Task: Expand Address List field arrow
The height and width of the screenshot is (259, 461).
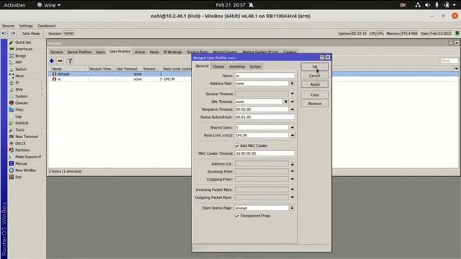Action: (x=292, y=164)
